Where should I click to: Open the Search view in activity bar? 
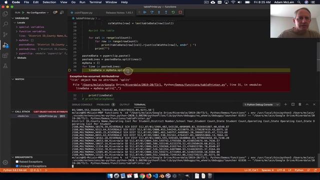point(5,24)
